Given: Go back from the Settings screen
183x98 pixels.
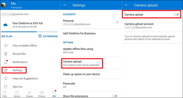Looking at the screenshot, I should 65,5.
